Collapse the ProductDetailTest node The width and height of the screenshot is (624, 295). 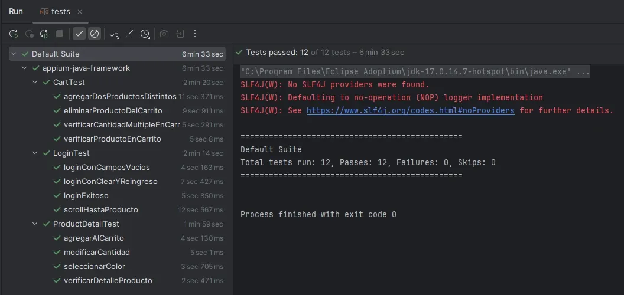tap(35, 224)
